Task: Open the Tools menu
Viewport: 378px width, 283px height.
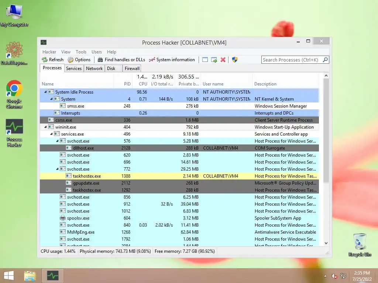Action: (x=81, y=52)
